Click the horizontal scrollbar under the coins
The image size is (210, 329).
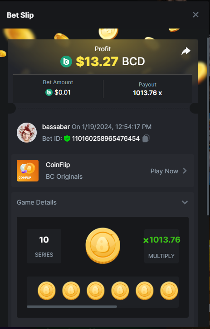point(72,306)
